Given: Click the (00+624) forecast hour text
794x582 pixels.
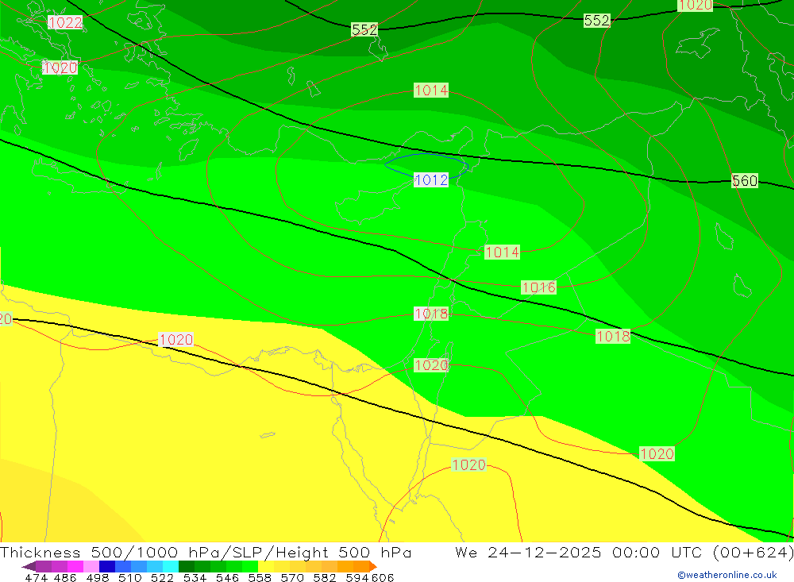Looking at the screenshot, I should pyautogui.click(x=753, y=552).
